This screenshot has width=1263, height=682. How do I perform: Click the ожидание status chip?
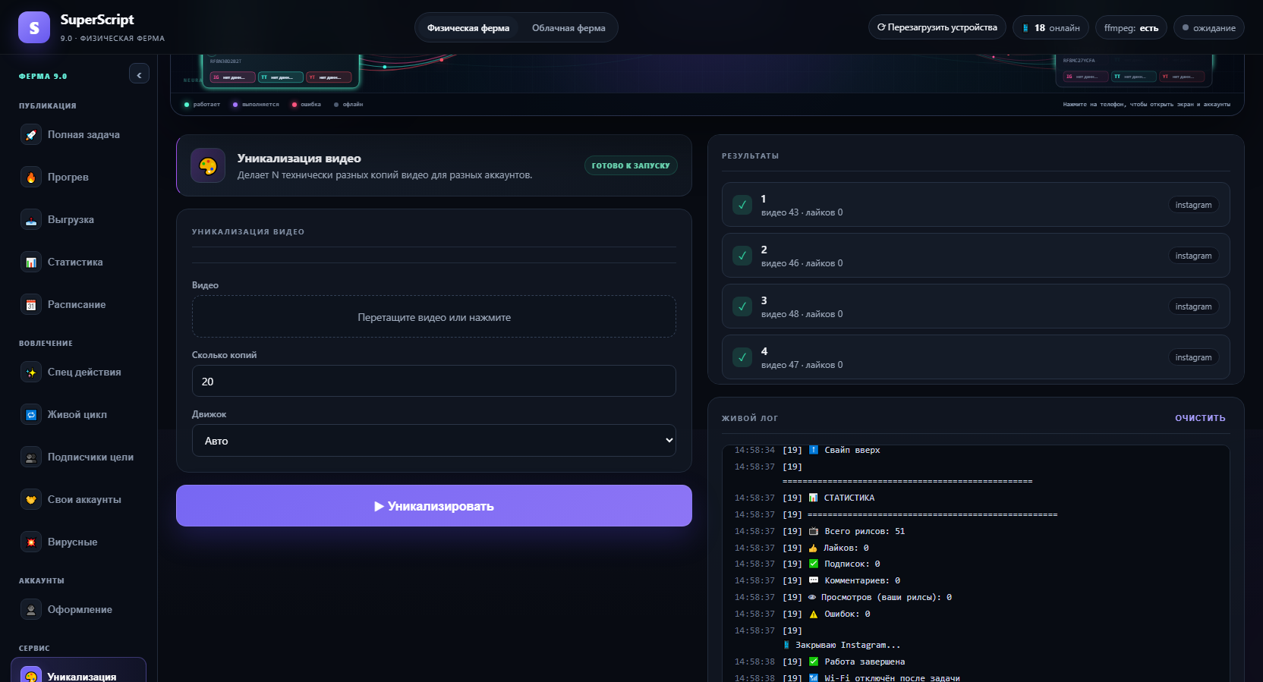point(1209,28)
